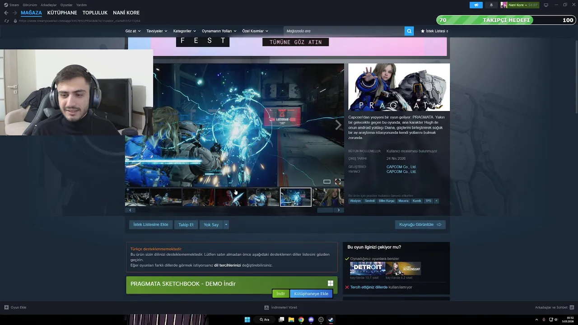The width and height of the screenshot is (578, 325).
Task: Select the first screenshot thumbnail
Action: 137,197
